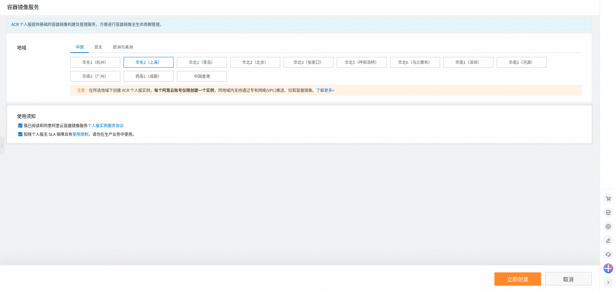The image size is (616, 292).
Task: Open the shopping cart icon
Action: click(608, 198)
